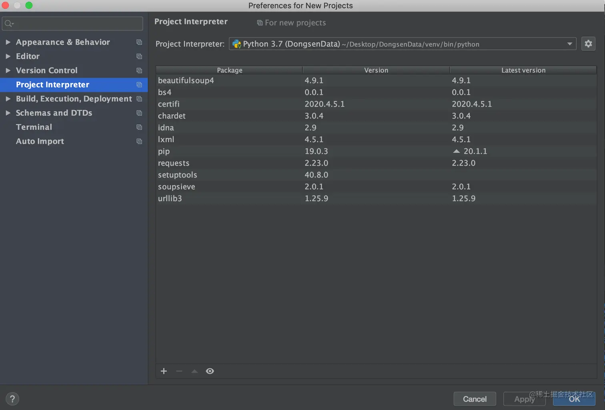
Task: Click copy icon next to Appearance & Behavior
Action: pos(139,42)
